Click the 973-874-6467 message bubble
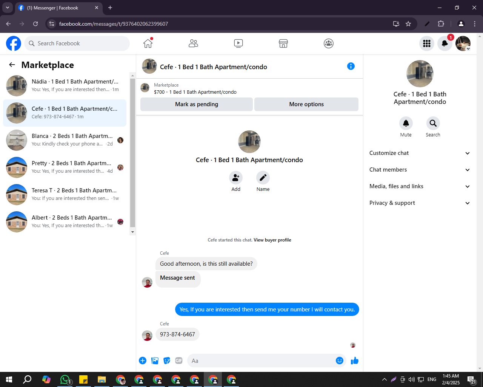The image size is (483, 387). 177,334
